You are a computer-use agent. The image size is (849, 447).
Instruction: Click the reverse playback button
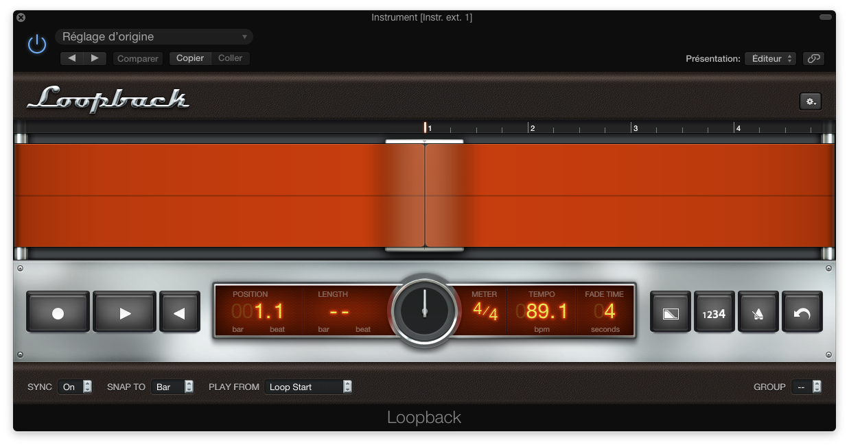[x=179, y=313]
